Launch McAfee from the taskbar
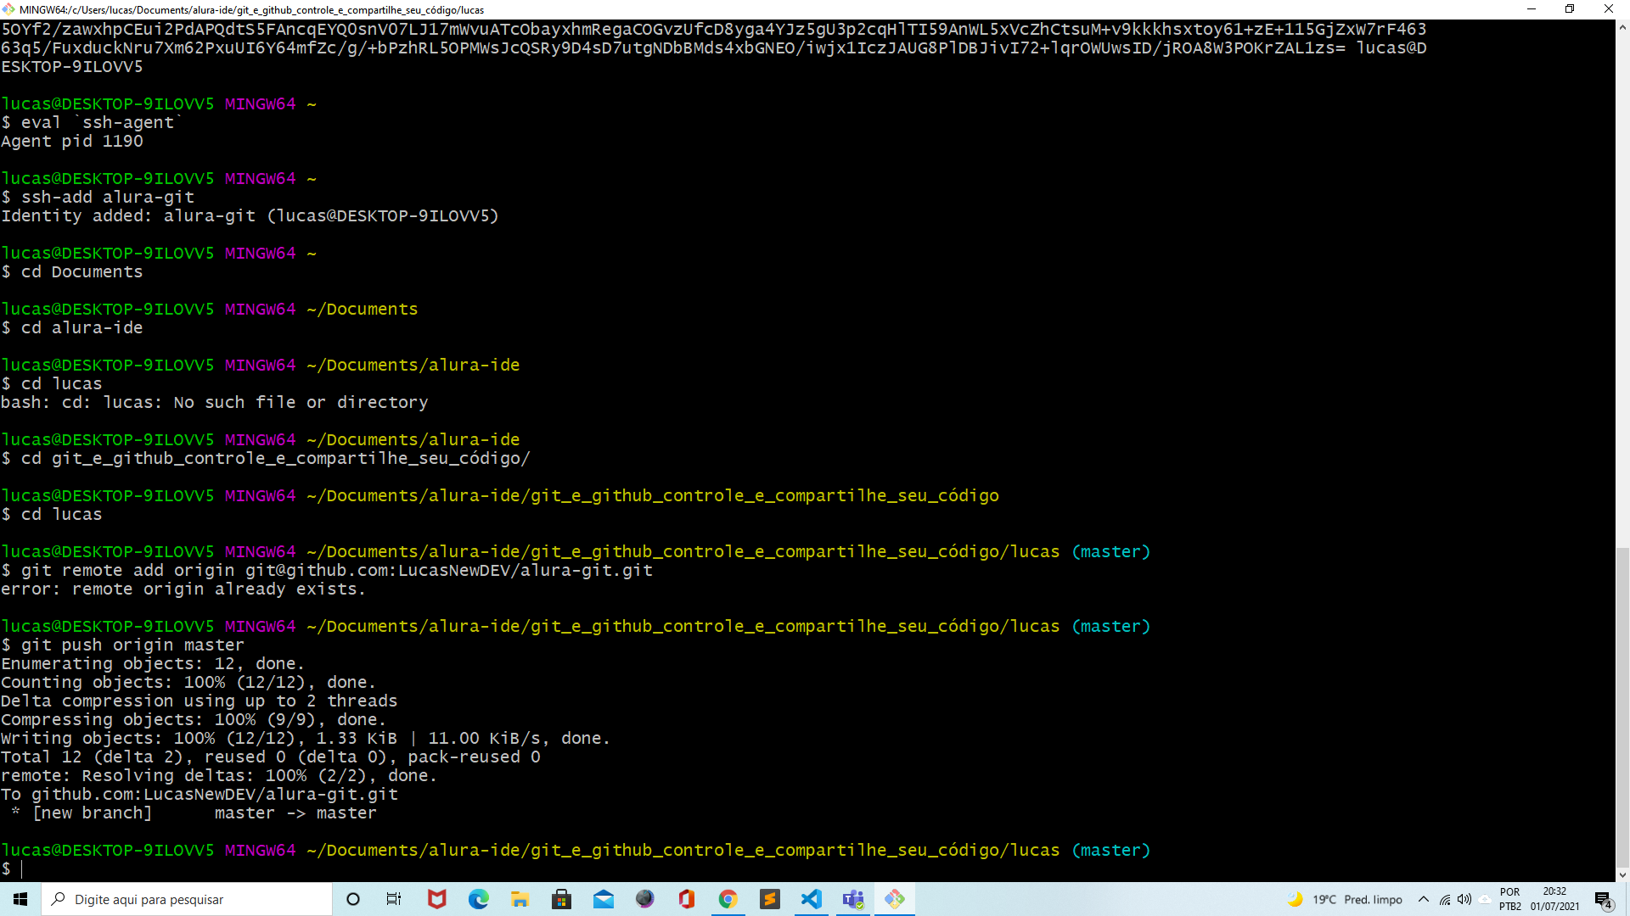 pyautogui.click(x=436, y=899)
